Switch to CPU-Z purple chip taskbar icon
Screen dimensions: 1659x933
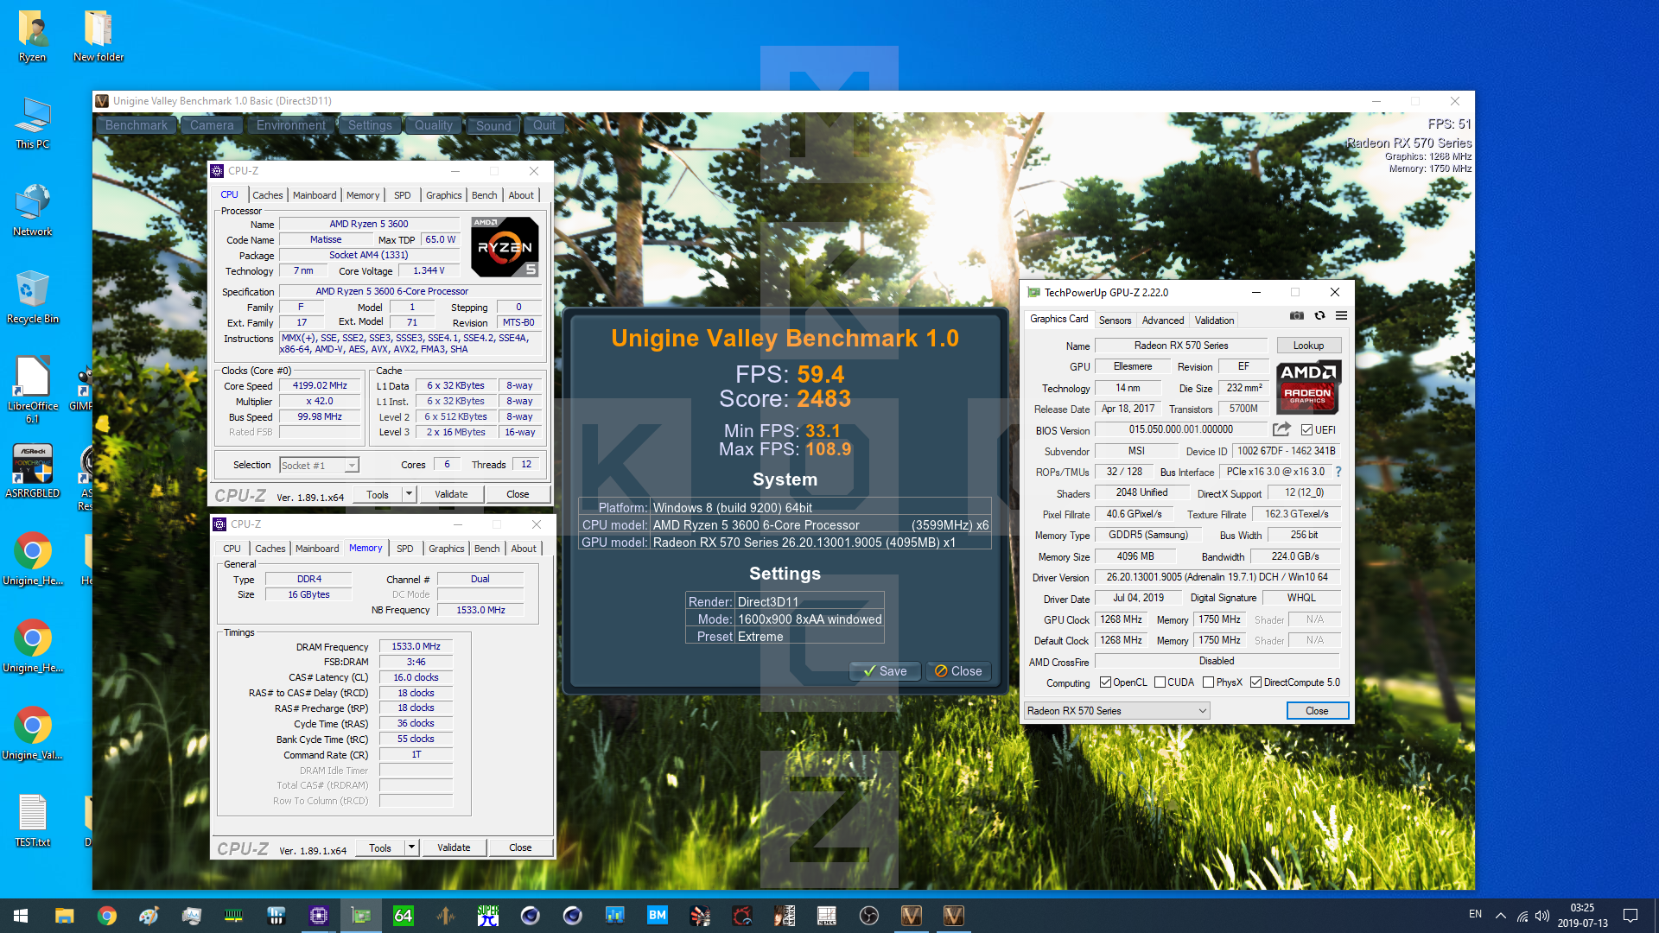[x=319, y=916]
